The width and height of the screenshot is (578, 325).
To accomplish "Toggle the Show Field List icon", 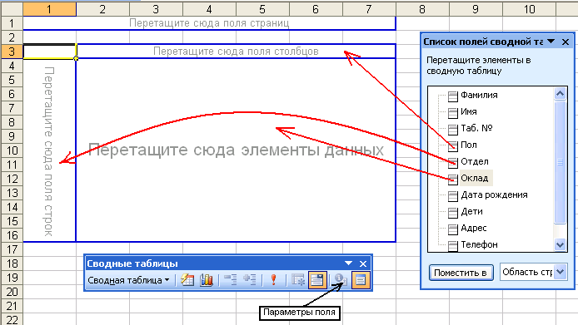I will 360,280.
